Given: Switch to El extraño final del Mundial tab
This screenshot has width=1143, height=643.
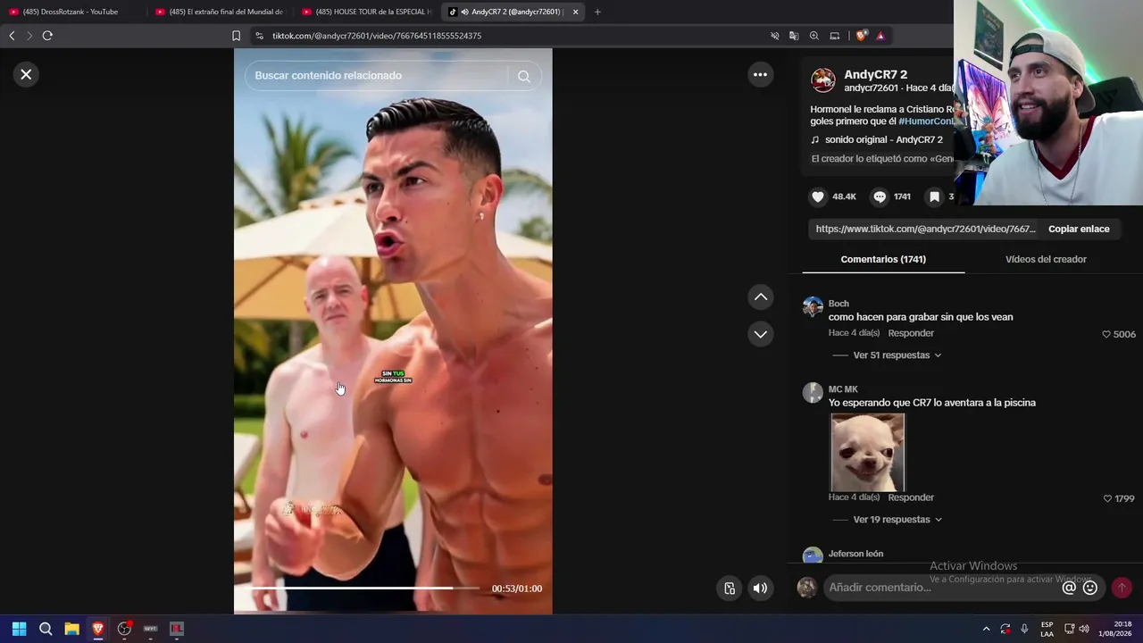Looking at the screenshot, I should [219, 12].
